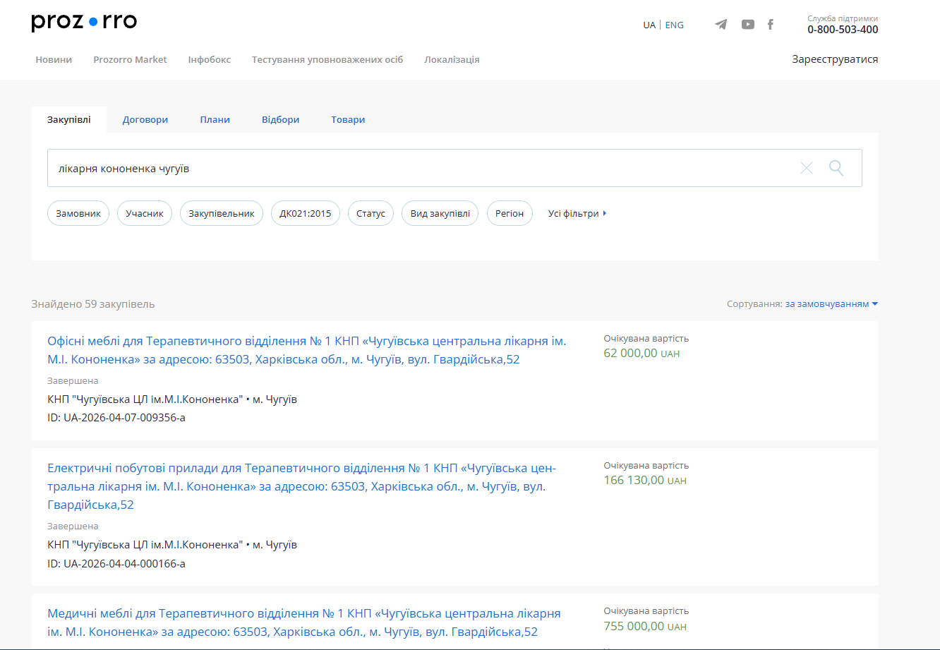Open Prozorro Market in navigation
This screenshot has height=650, width=940.
130,59
